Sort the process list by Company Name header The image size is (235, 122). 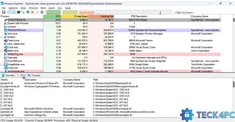[206, 16]
